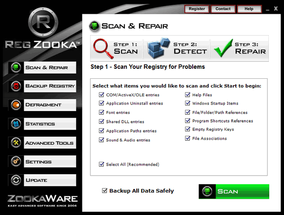Click the Step 2: Detect label
The image size is (284, 215).
[190, 48]
